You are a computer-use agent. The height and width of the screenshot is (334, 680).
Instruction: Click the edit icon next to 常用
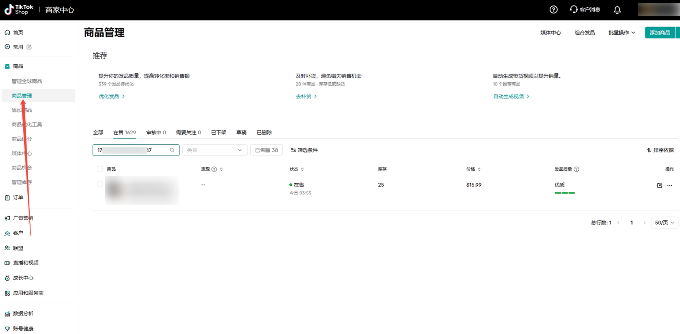29,47
